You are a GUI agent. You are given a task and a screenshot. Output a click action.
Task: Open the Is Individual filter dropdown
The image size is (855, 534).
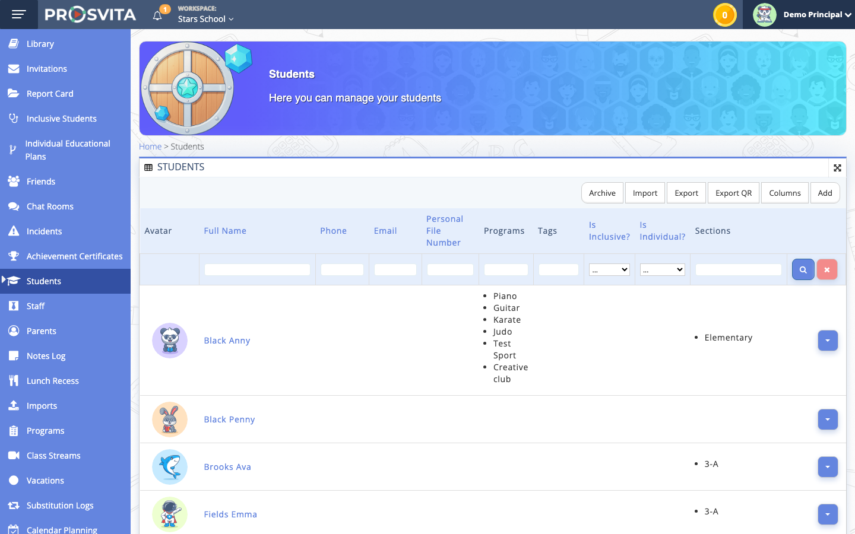663,270
